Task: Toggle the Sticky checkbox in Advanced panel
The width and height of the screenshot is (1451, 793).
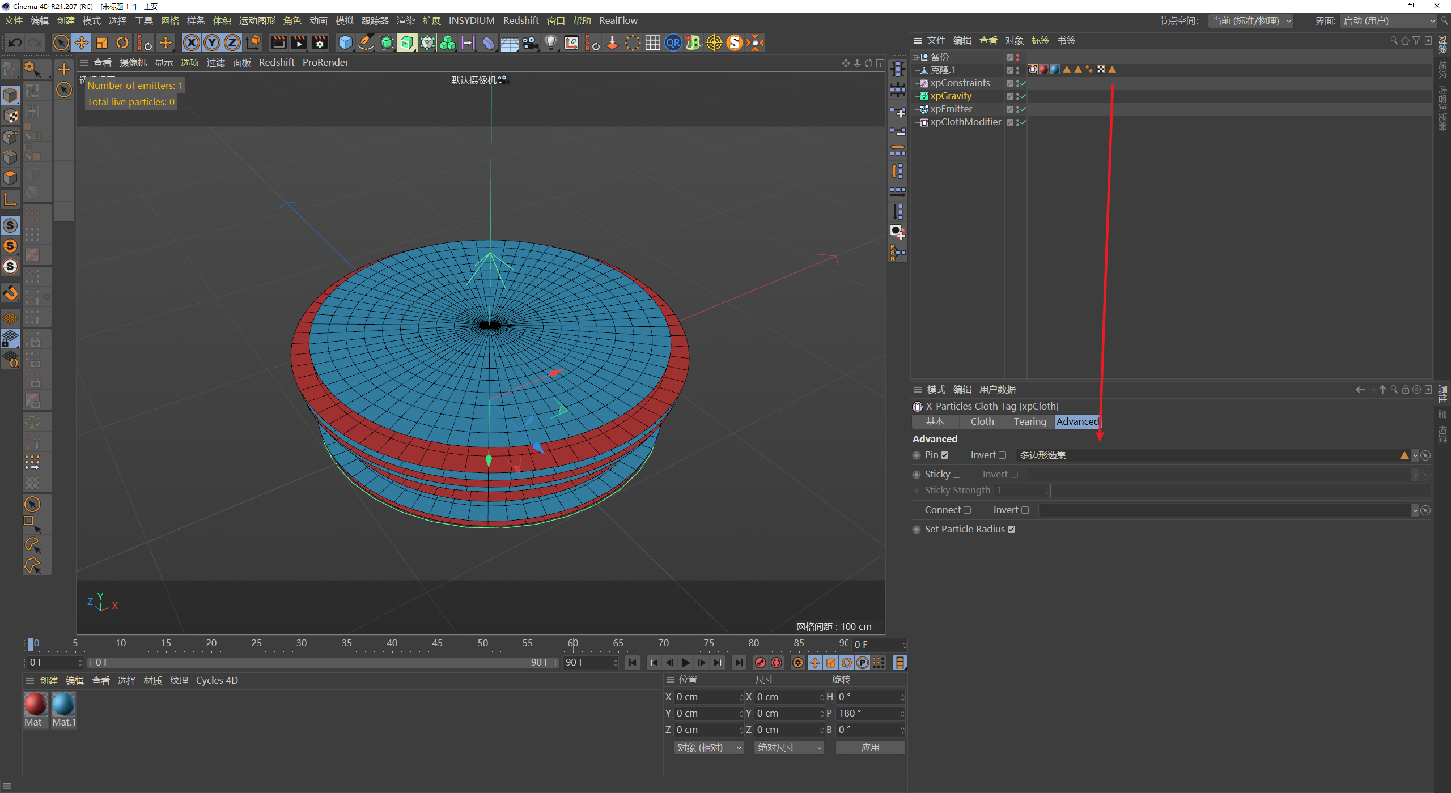Action: coord(957,474)
